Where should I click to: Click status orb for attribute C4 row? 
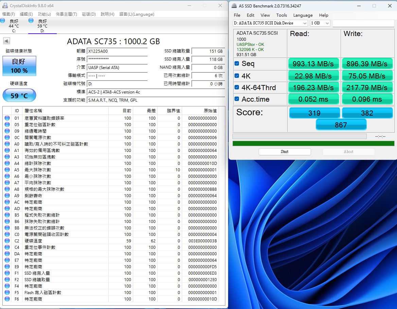7,247
